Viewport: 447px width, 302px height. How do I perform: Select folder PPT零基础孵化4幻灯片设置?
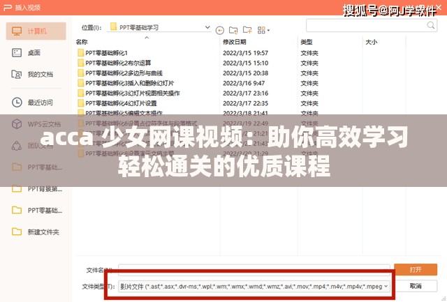click(x=121, y=103)
